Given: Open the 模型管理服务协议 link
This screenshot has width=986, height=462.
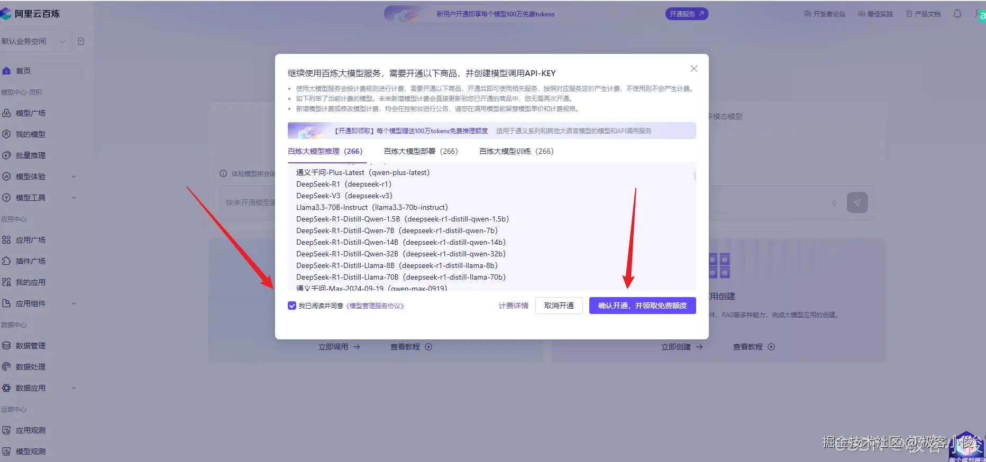Looking at the screenshot, I should 375,306.
